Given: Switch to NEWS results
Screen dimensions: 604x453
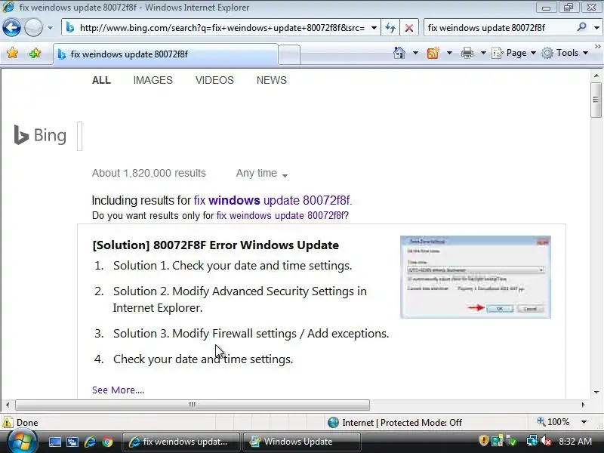Looking at the screenshot, I should (x=272, y=80).
